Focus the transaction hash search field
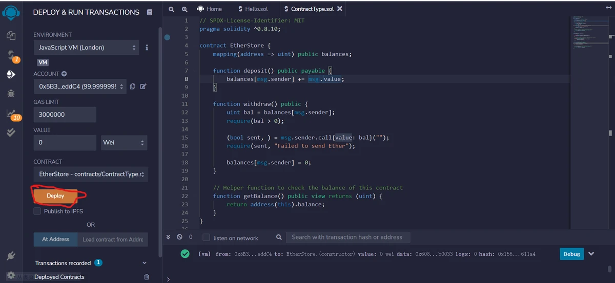The height and width of the screenshot is (283, 615). click(x=347, y=237)
